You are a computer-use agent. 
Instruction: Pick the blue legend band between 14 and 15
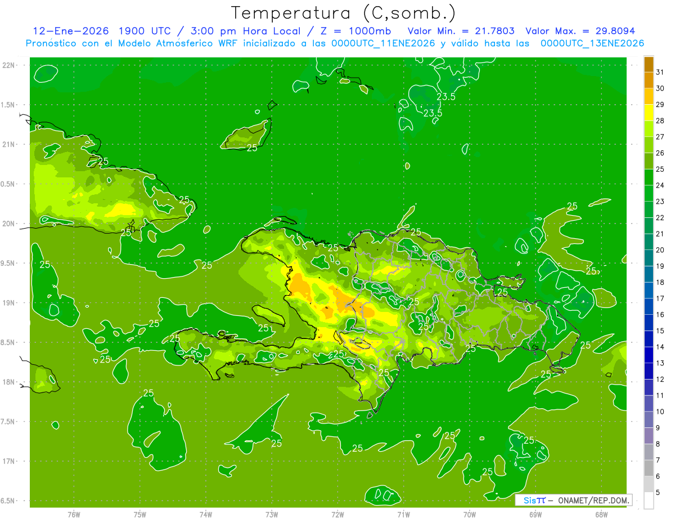(x=649, y=338)
